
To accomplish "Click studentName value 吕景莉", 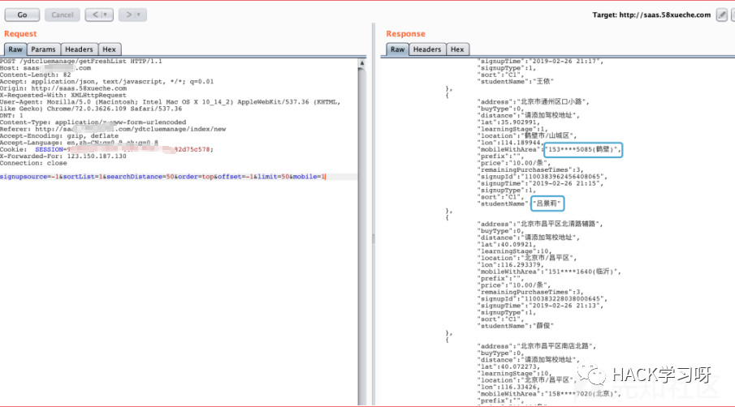I will pyautogui.click(x=547, y=203).
